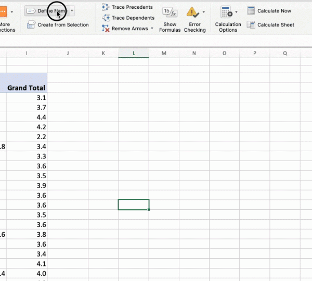
Task: Click the selected cell in column L
Action: tap(134, 205)
